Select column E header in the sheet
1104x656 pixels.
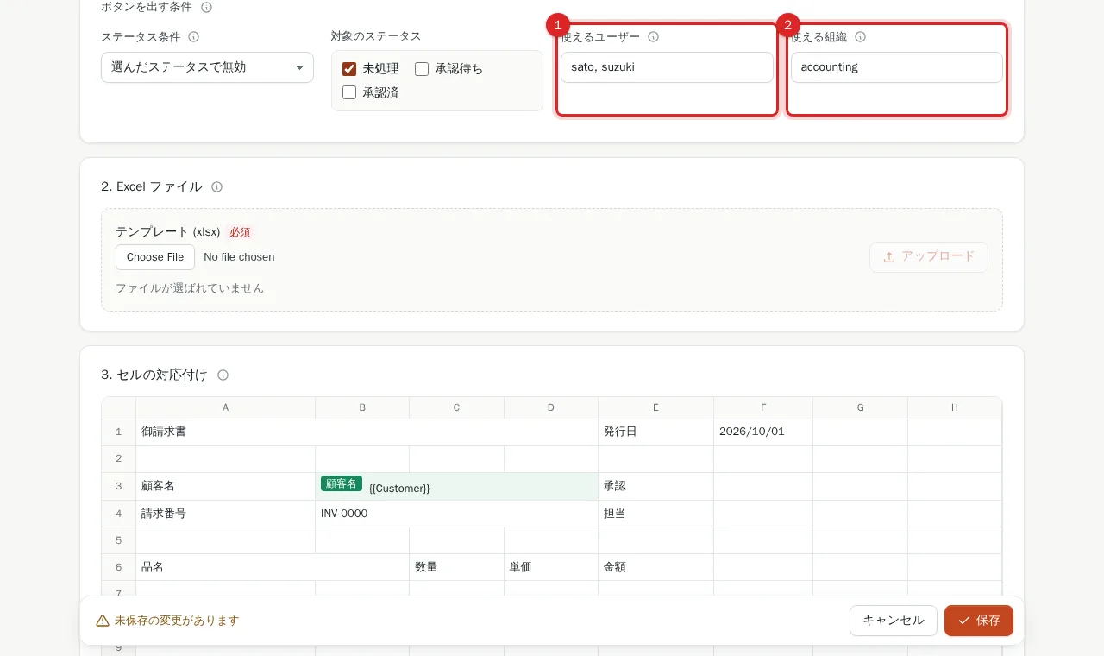click(x=655, y=407)
